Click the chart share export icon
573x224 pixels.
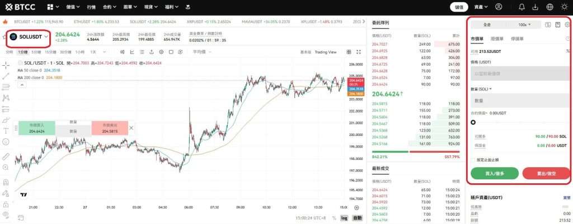point(151,52)
